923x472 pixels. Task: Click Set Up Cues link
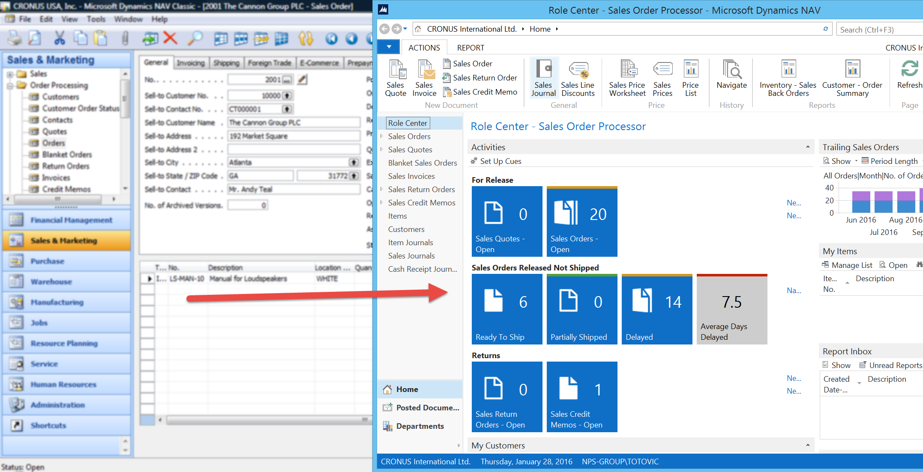coord(500,161)
